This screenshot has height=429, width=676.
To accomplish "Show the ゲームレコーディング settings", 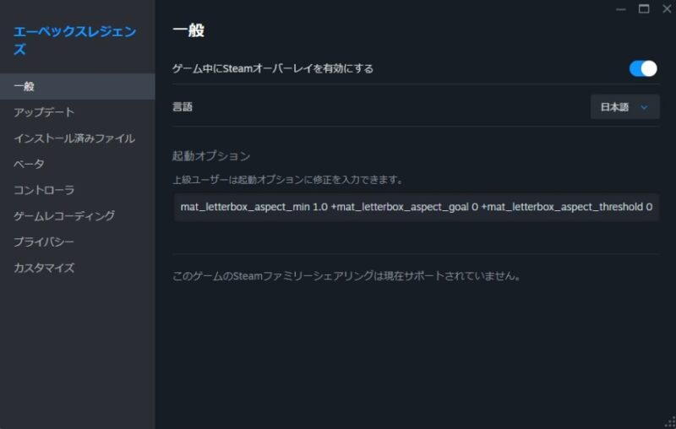I will [x=63, y=216].
